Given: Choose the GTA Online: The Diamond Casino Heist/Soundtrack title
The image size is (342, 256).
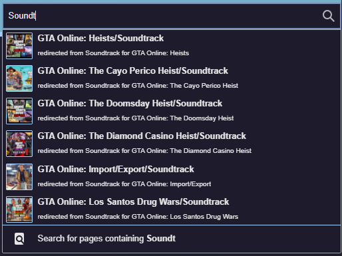Looking at the screenshot, I should [x=142, y=136].
